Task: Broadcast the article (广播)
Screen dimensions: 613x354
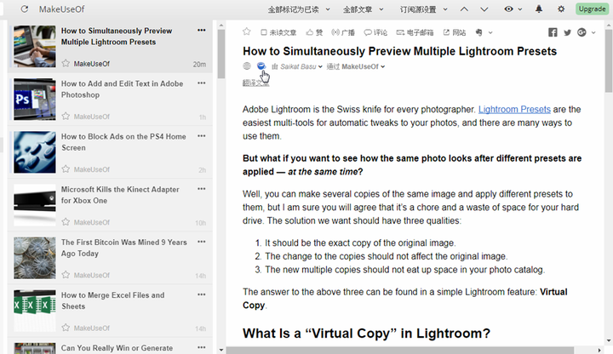Action: [x=343, y=32]
